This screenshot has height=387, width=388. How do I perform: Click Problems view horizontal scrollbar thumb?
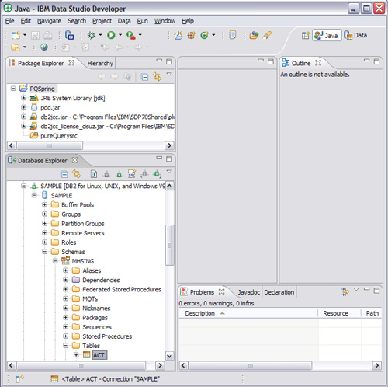point(251,365)
